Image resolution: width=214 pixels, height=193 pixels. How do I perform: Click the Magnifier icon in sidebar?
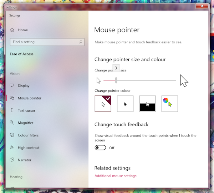point(12,123)
